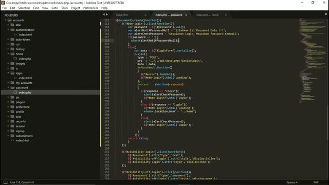Image resolution: width=329 pixels, height=185 pixels.
Task: Click line number 131 in gutter
Action: coord(106,84)
